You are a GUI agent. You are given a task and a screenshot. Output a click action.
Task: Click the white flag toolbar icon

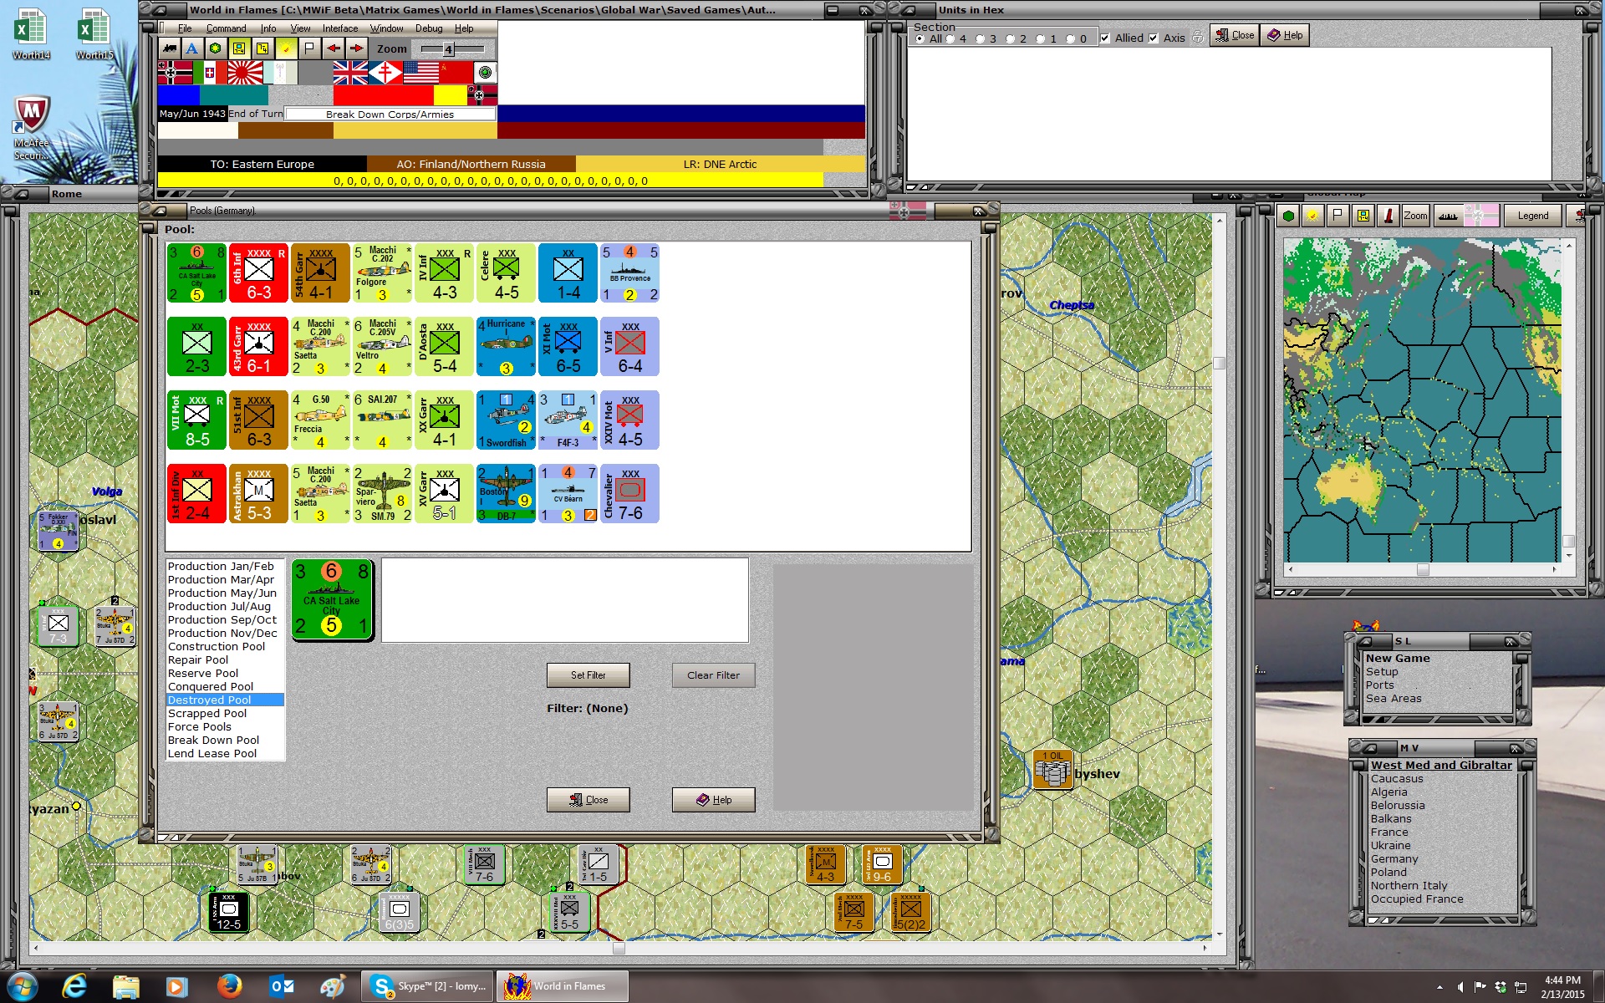click(309, 48)
